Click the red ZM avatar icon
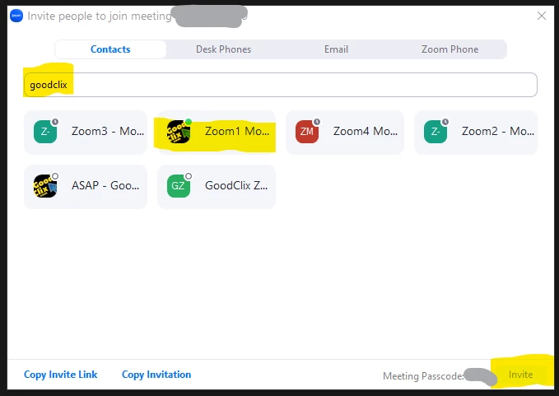 307,132
